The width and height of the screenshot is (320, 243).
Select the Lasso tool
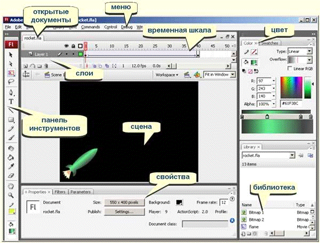pyautogui.click(x=11, y=82)
